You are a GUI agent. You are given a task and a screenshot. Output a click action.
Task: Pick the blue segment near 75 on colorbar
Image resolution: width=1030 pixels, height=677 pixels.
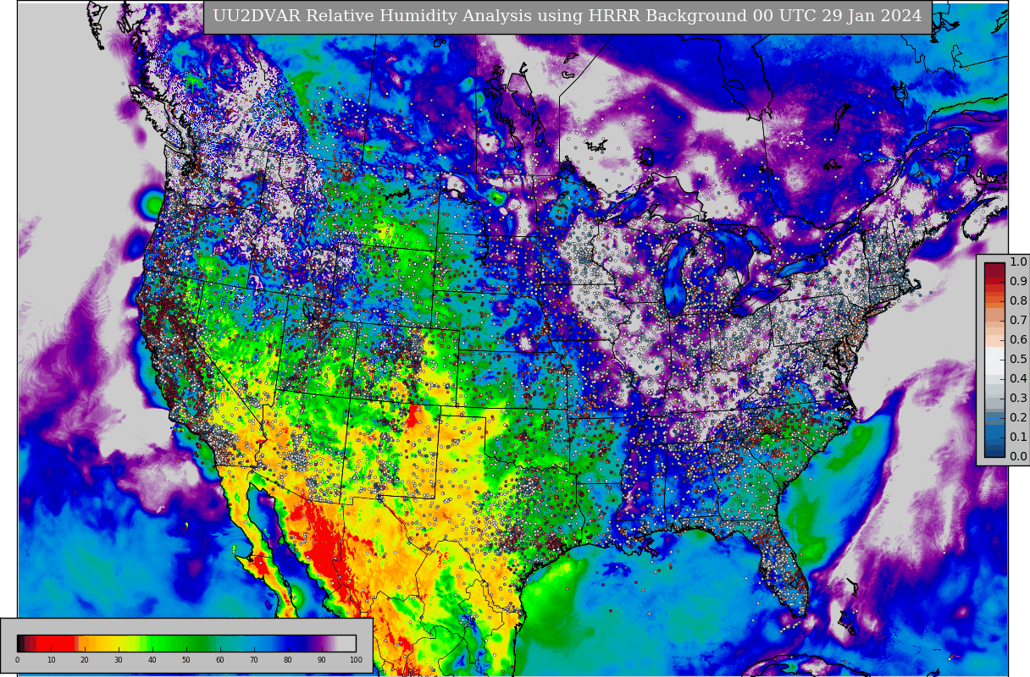point(271,643)
